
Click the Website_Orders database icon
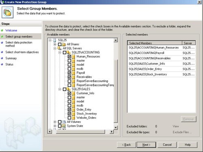(73, 118)
